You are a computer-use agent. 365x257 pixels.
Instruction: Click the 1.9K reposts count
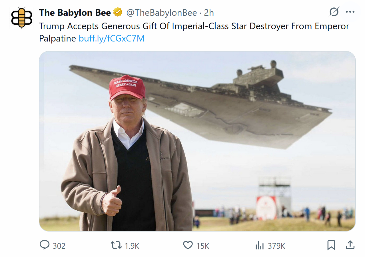(x=132, y=246)
